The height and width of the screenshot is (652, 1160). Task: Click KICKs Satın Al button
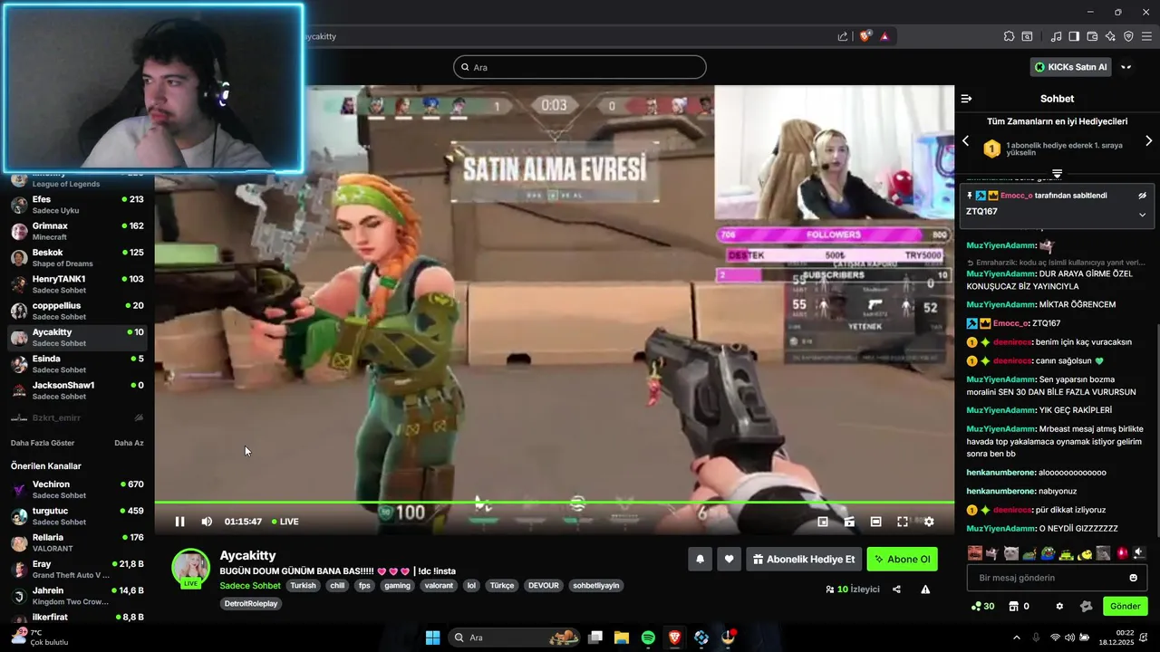[1071, 67]
